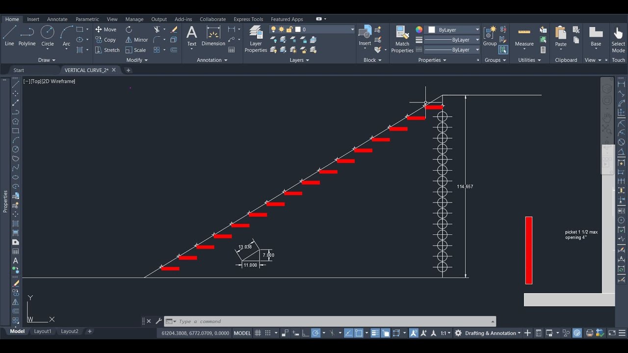Click the new drawing tab plus button
628x353 pixels.
(129, 70)
